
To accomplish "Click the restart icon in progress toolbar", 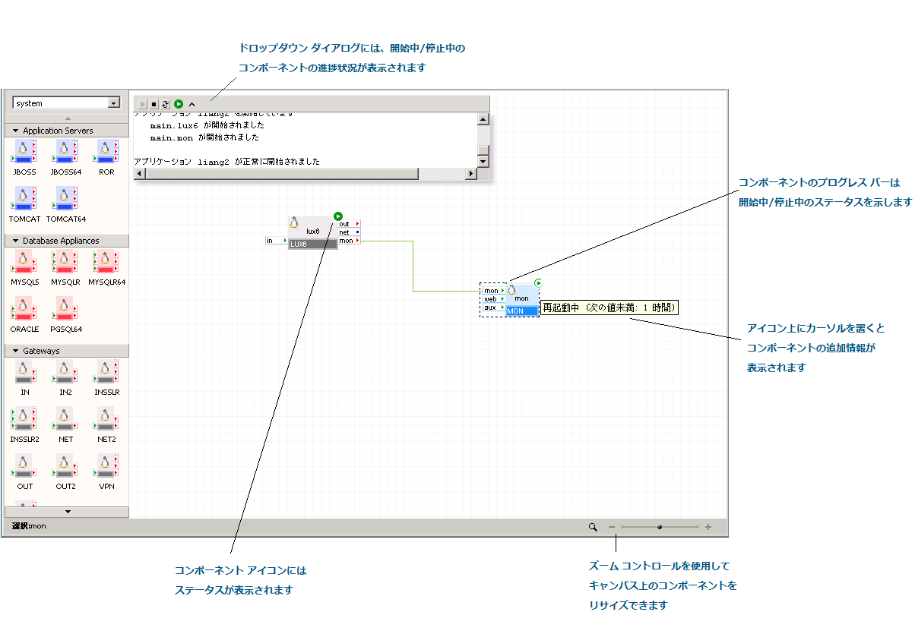I will click(165, 104).
